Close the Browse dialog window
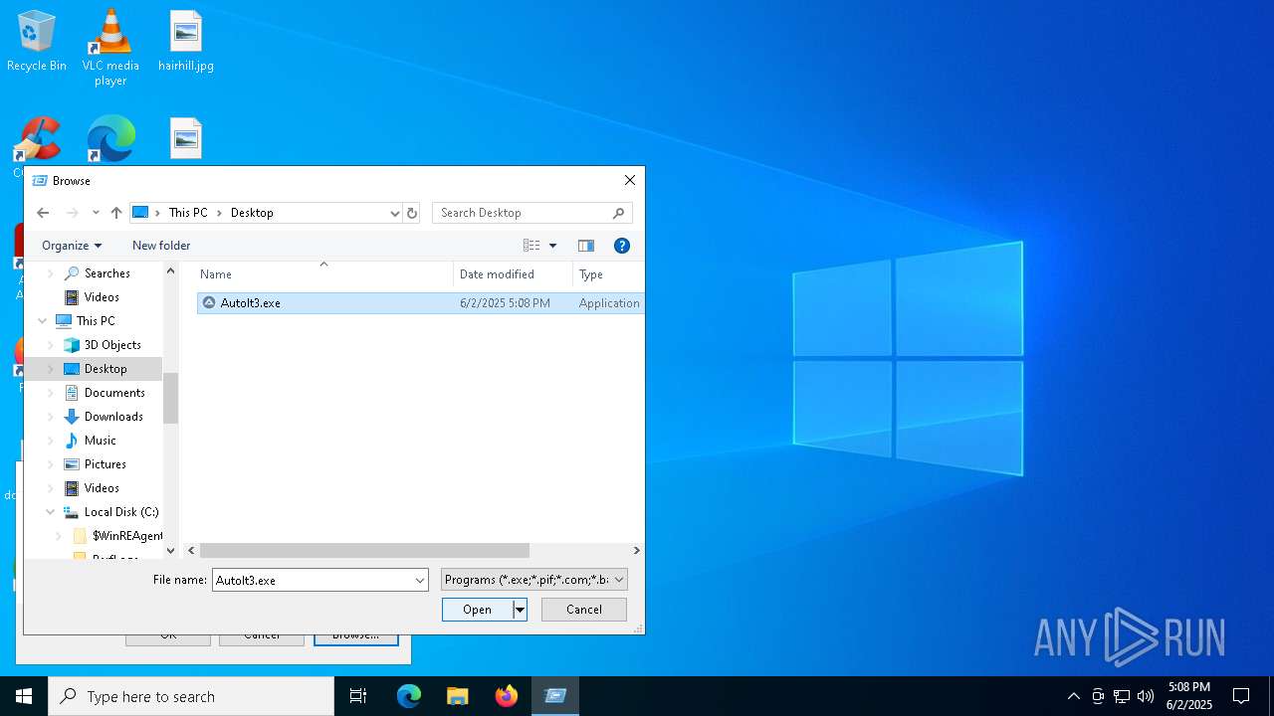Screen dimensions: 1274x716 (x=630, y=180)
